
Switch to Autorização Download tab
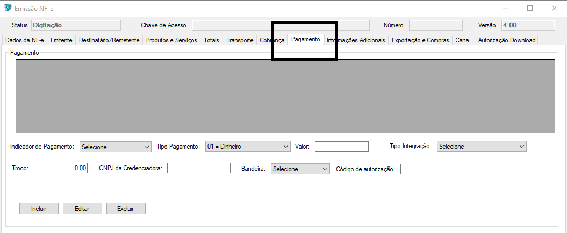point(507,40)
